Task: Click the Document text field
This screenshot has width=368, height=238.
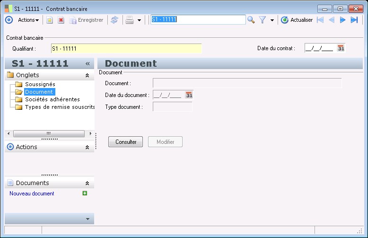Action: [x=247, y=83]
